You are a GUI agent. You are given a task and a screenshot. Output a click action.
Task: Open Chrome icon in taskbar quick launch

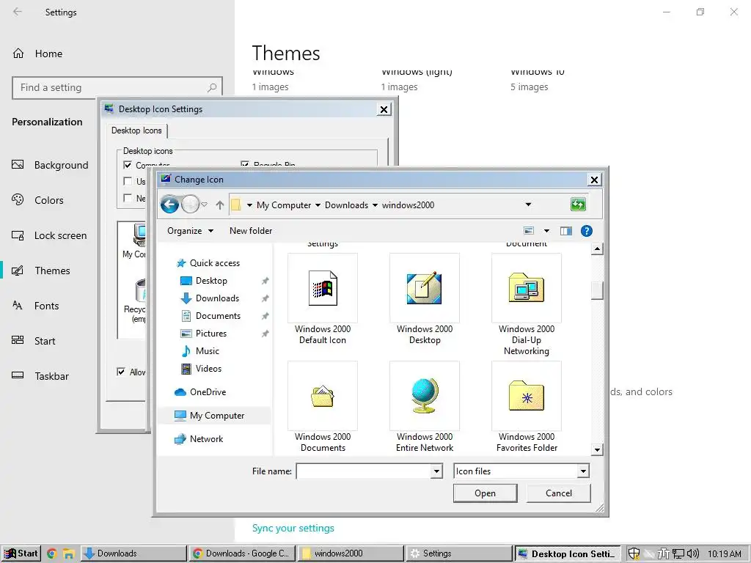point(52,554)
